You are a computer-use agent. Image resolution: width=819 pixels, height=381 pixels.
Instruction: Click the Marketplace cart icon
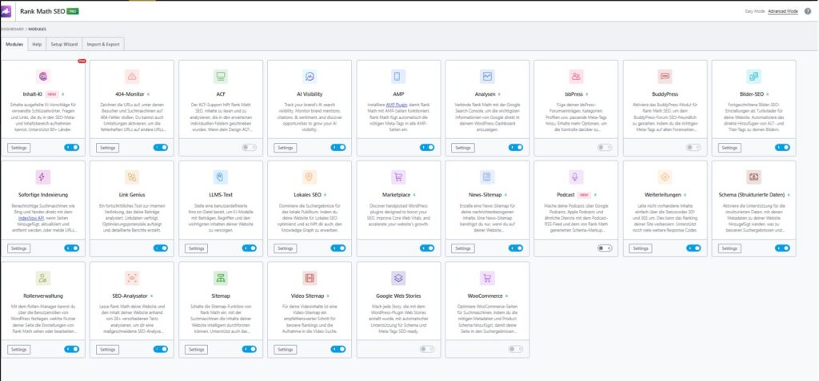(398, 177)
